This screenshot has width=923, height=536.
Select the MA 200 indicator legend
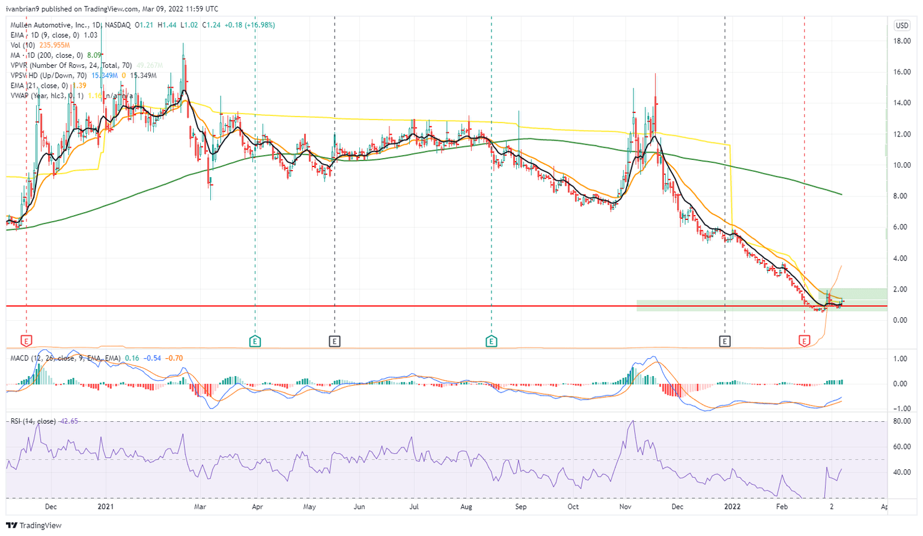pos(48,55)
